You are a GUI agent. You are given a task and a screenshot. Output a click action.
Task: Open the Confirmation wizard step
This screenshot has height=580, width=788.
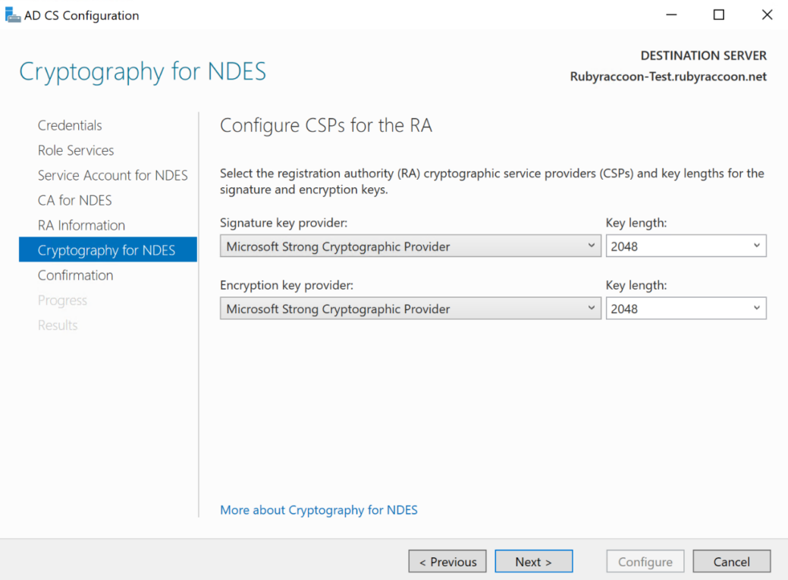75,275
